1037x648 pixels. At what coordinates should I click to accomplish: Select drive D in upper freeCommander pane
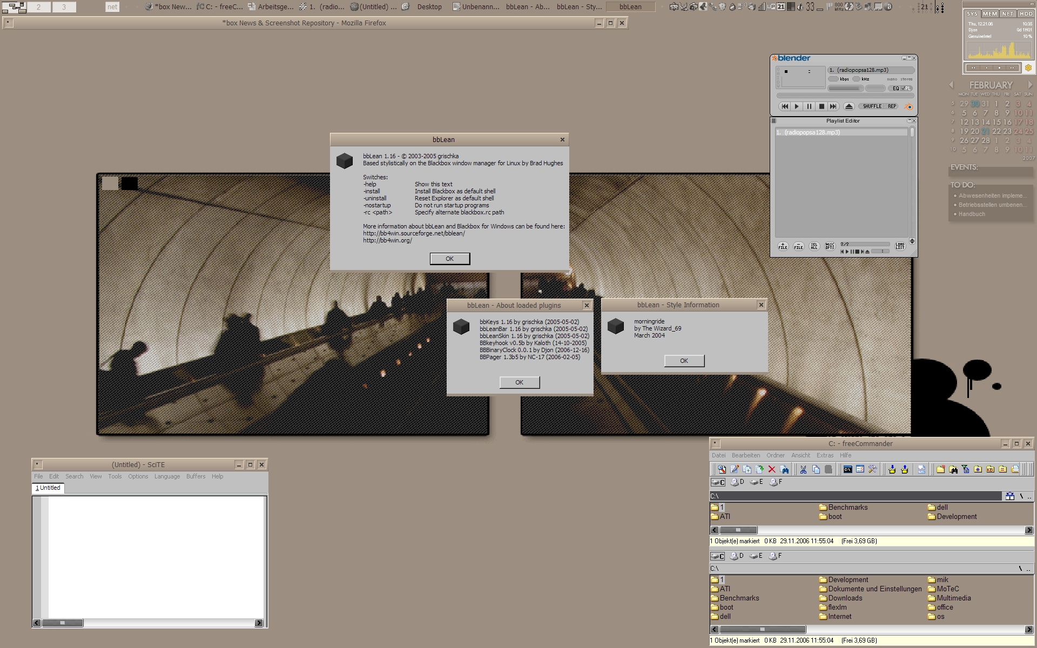(x=737, y=482)
